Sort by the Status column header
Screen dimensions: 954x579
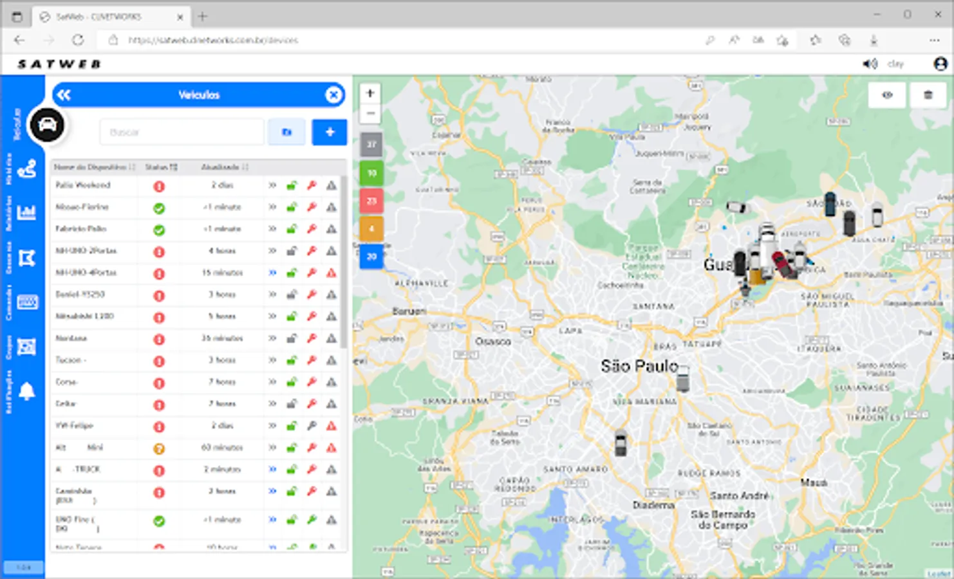point(160,167)
